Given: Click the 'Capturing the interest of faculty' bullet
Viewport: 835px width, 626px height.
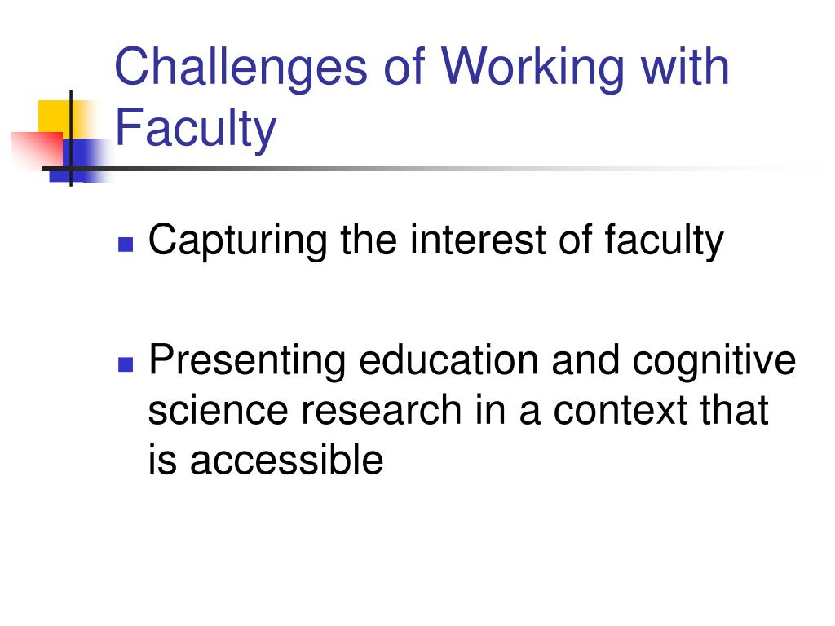Looking at the screenshot, I should tap(436, 241).
